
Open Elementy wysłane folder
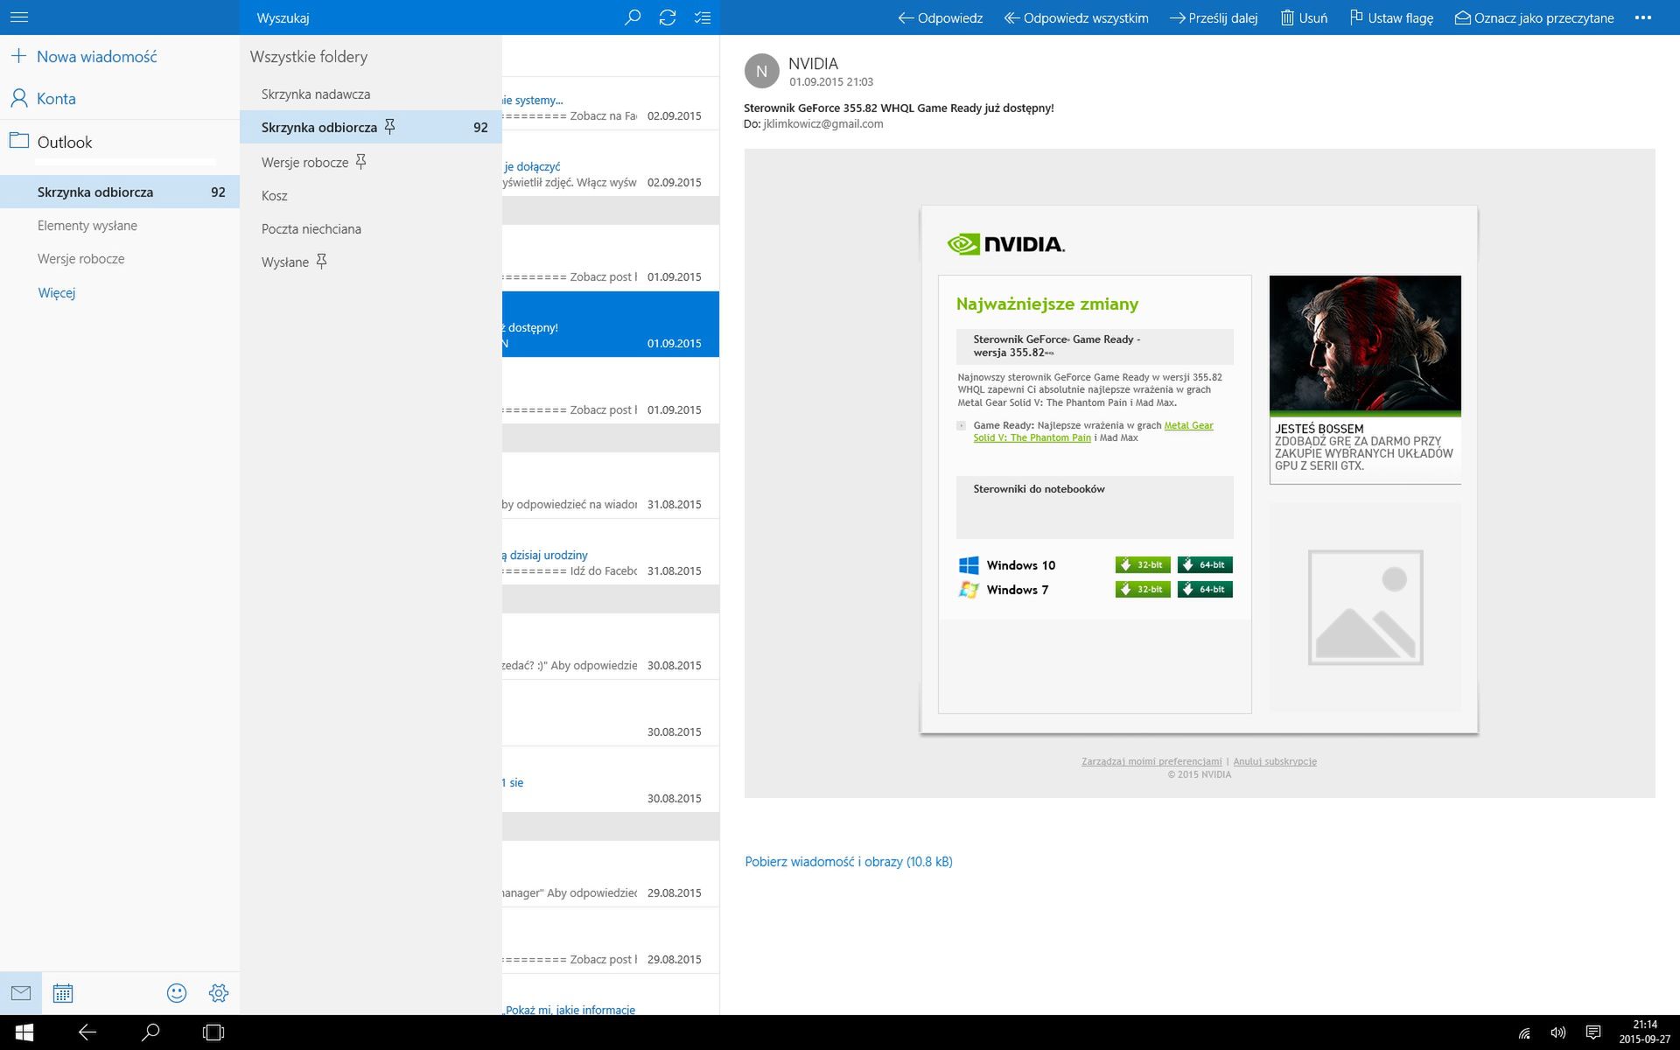(87, 226)
